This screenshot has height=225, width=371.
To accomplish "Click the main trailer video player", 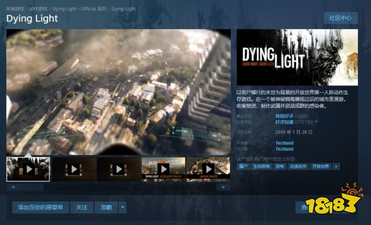I will click(x=118, y=92).
